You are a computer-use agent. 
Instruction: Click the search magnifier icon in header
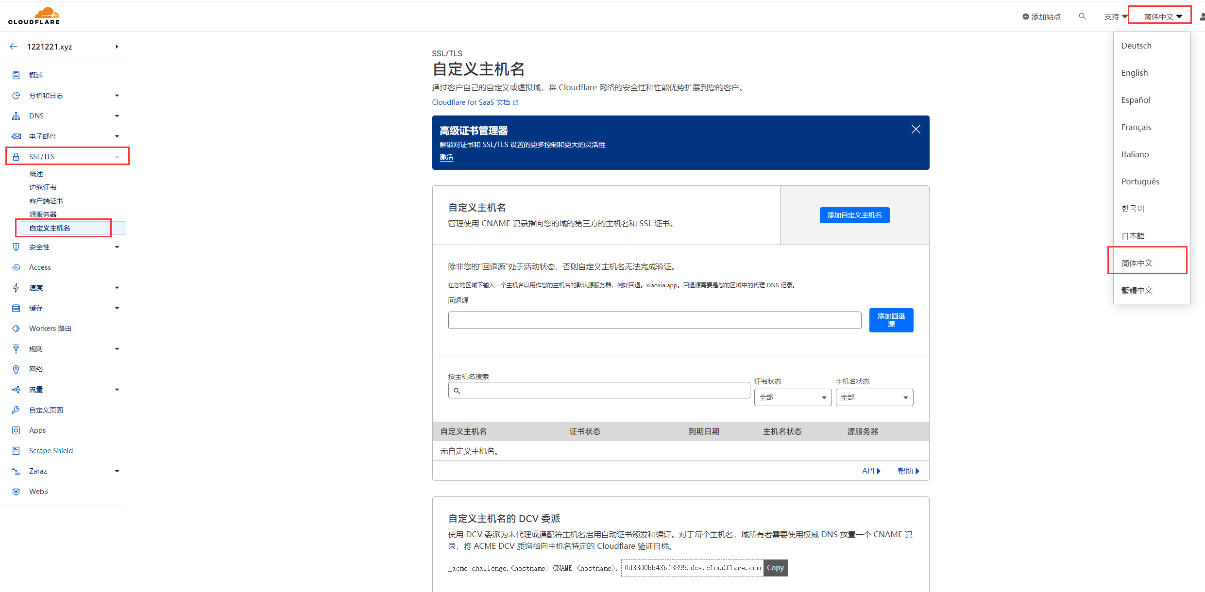(1082, 16)
